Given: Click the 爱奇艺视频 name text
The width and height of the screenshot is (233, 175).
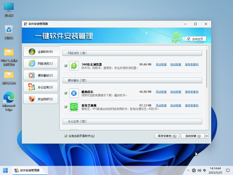Looking at the screenshot, I should (x=89, y=105).
